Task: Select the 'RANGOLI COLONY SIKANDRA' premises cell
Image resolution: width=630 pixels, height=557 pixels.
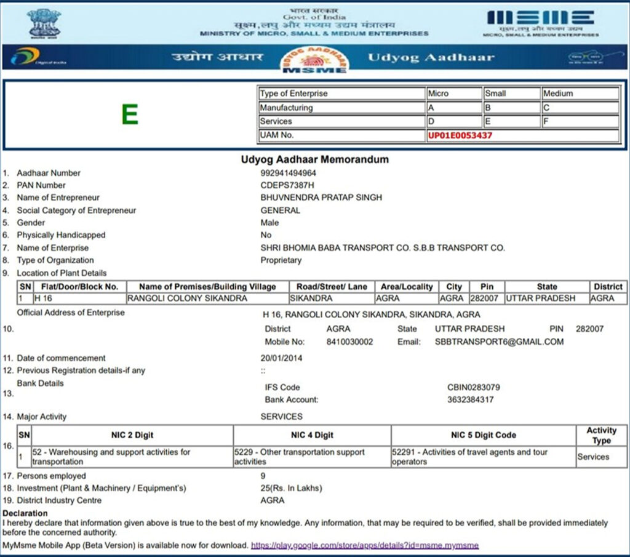Action: [208, 299]
